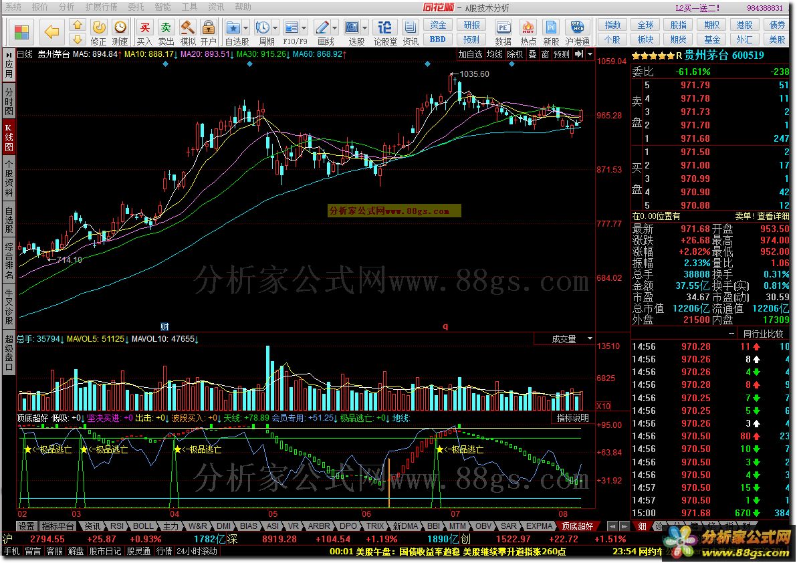Select the 画线 drawing pencil tool

(x=322, y=33)
